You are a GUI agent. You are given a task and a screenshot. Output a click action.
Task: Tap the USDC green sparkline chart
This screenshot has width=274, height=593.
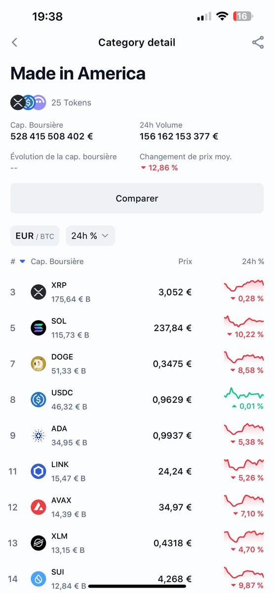point(244,393)
